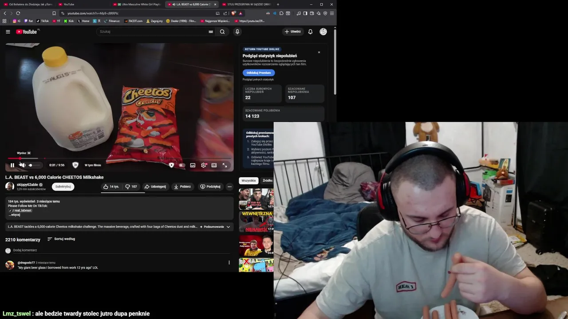The image size is (568, 319).
Task: Bookmark this page icon
Action: coord(54,13)
